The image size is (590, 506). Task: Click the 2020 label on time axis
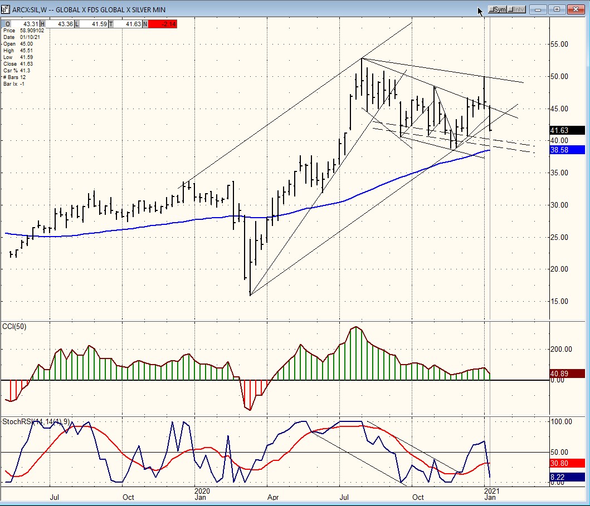(201, 492)
